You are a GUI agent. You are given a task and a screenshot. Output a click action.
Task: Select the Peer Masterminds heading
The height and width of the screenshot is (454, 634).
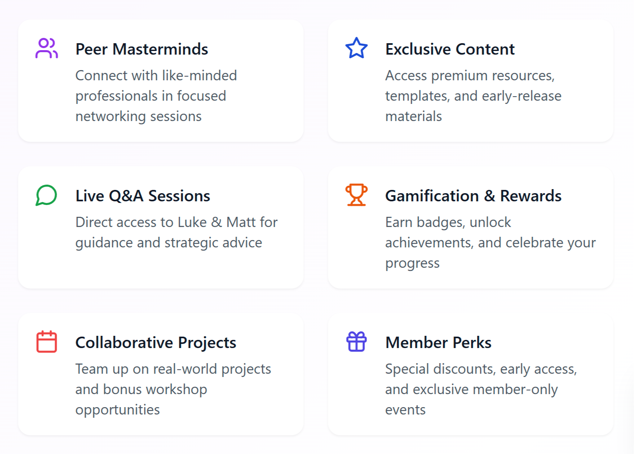click(141, 49)
